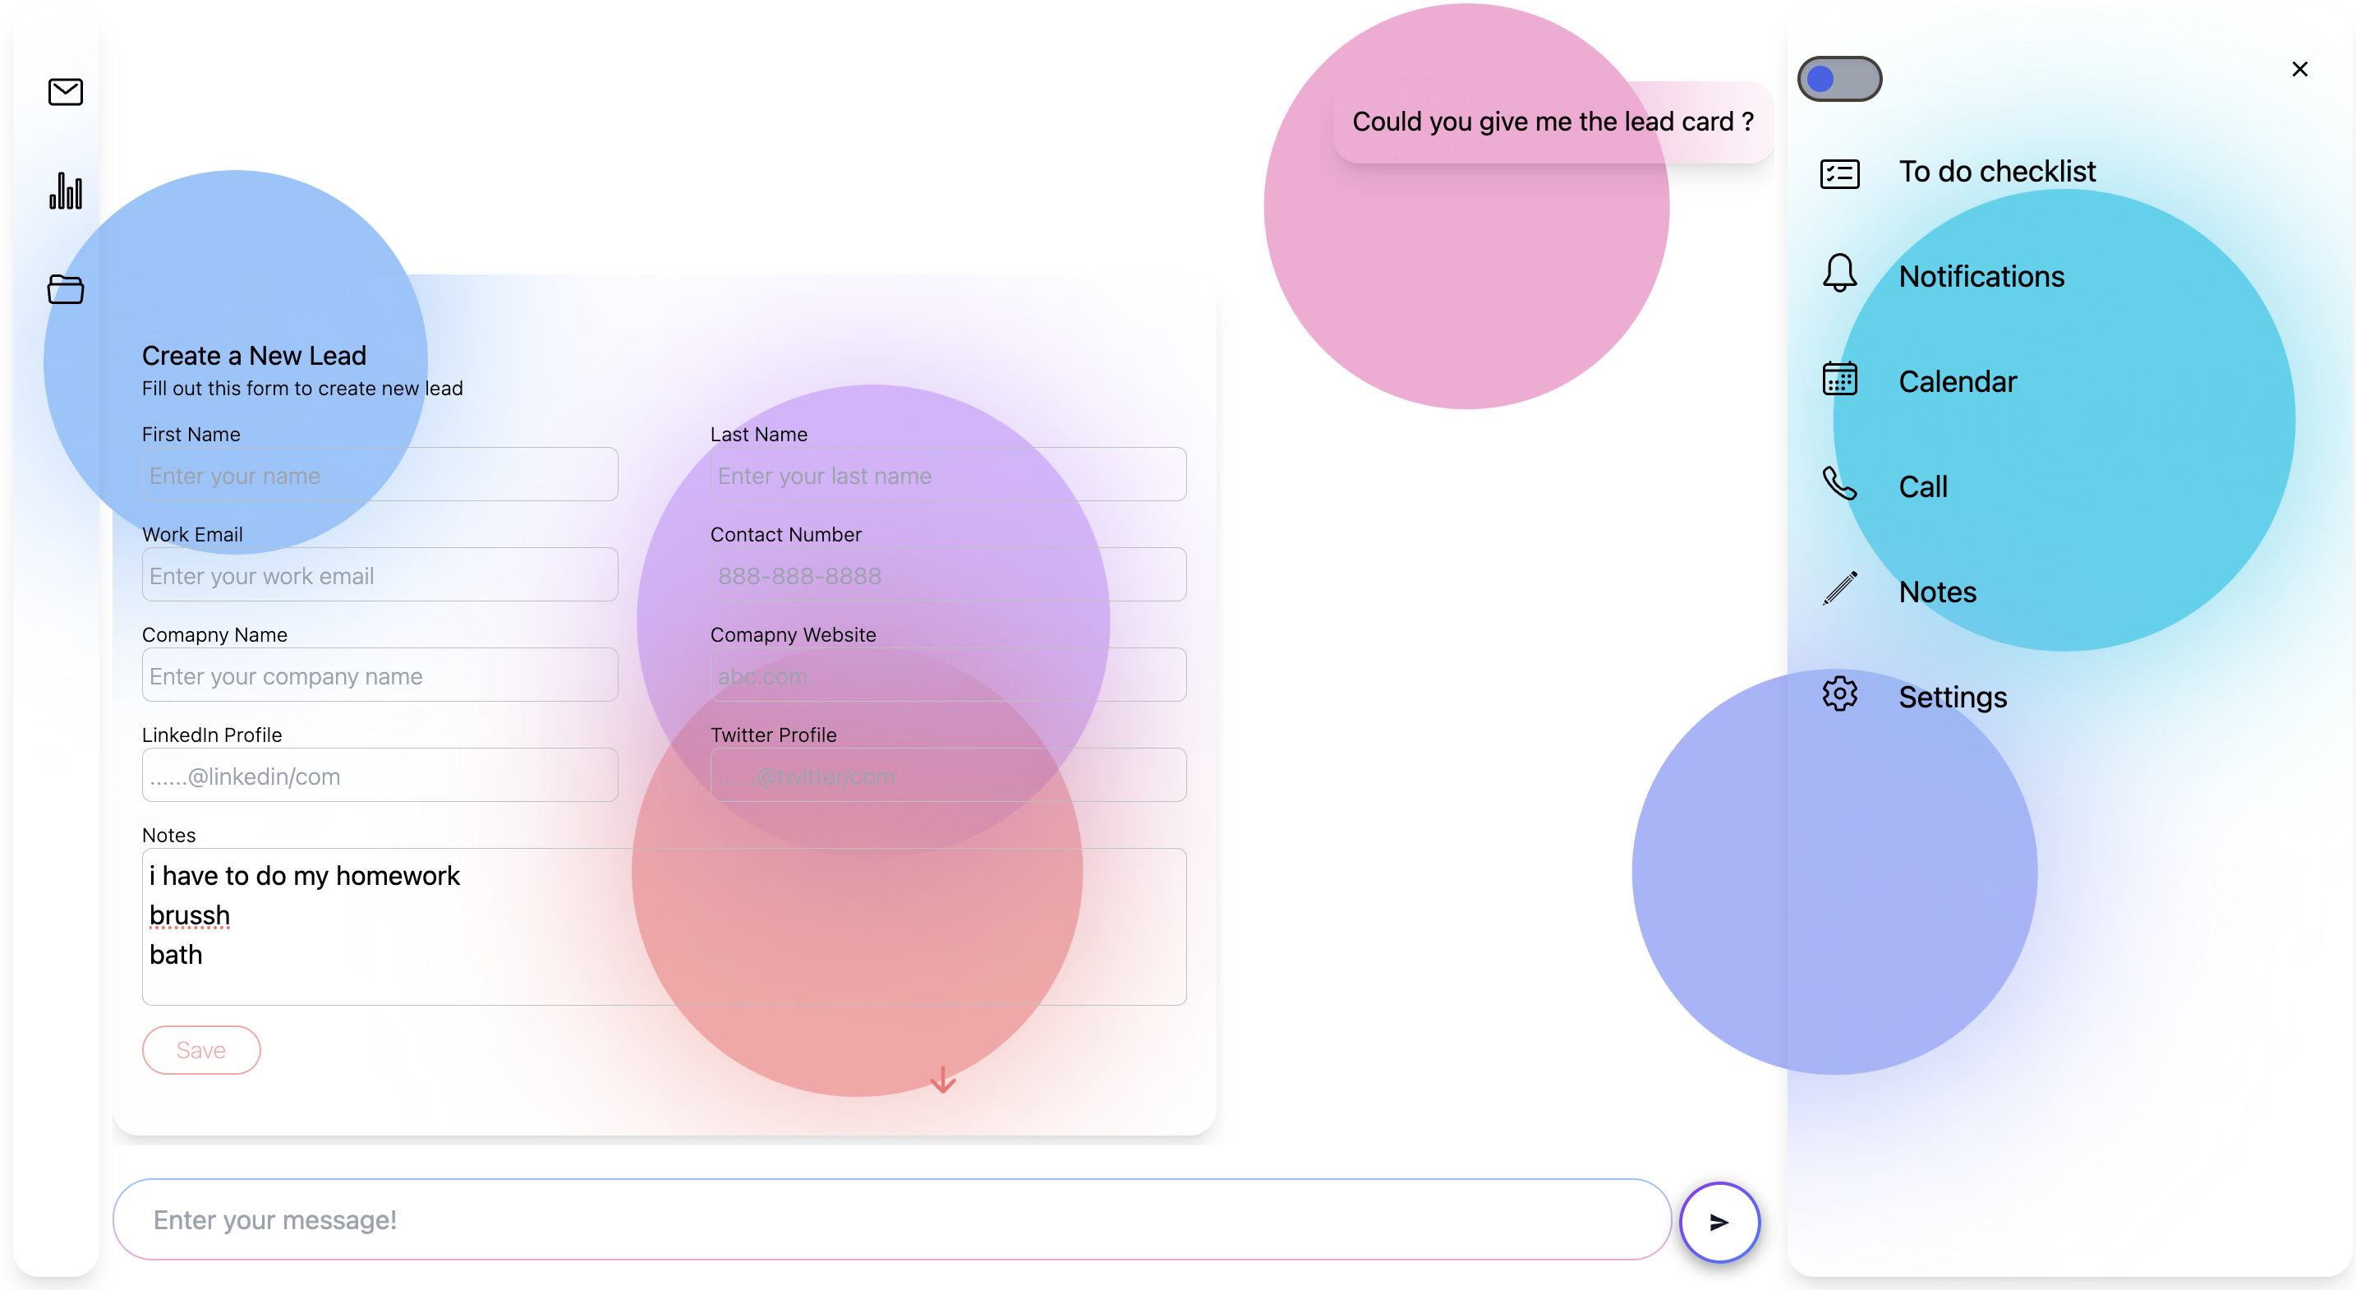The width and height of the screenshot is (2356, 1290).
Task: Click the Calendar icon
Action: 1839,379
